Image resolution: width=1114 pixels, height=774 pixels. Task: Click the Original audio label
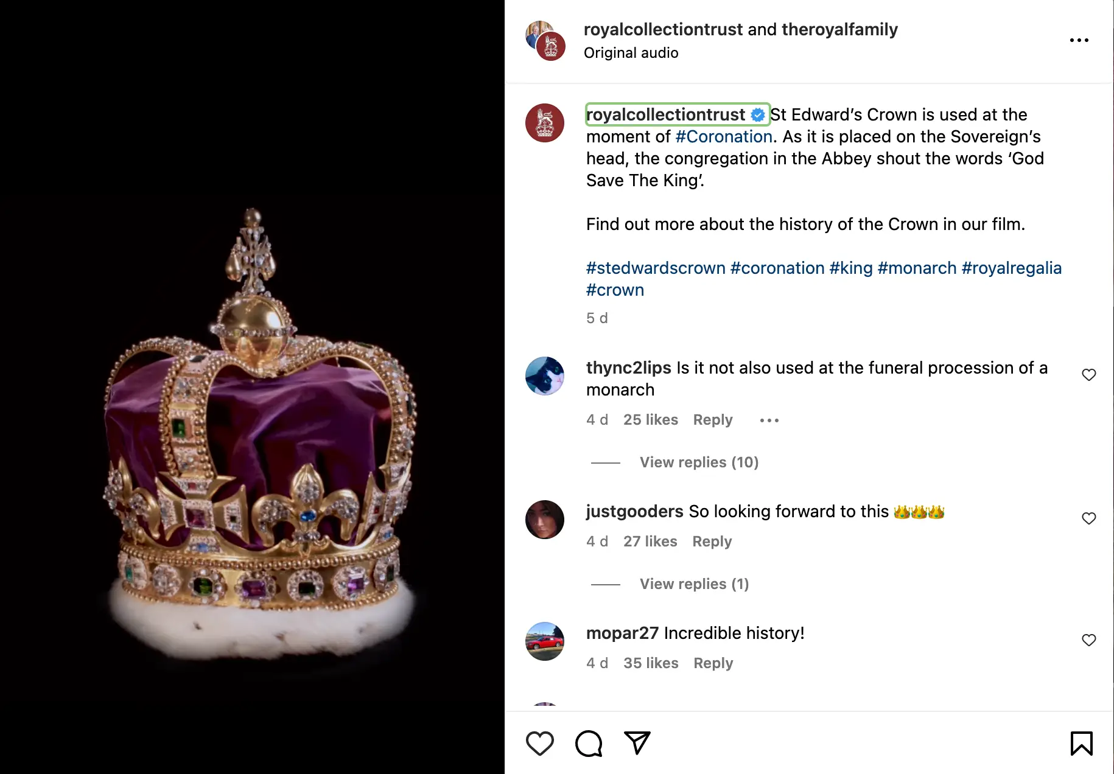631,52
